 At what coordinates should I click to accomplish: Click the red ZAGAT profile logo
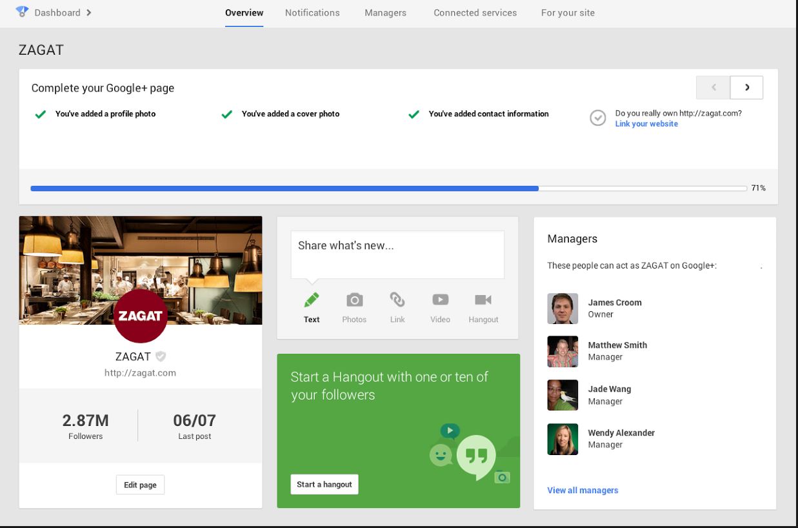(x=141, y=316)
